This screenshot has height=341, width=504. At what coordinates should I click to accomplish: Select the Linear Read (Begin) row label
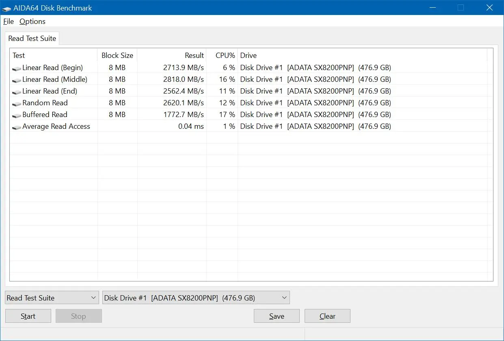[53, 68]
